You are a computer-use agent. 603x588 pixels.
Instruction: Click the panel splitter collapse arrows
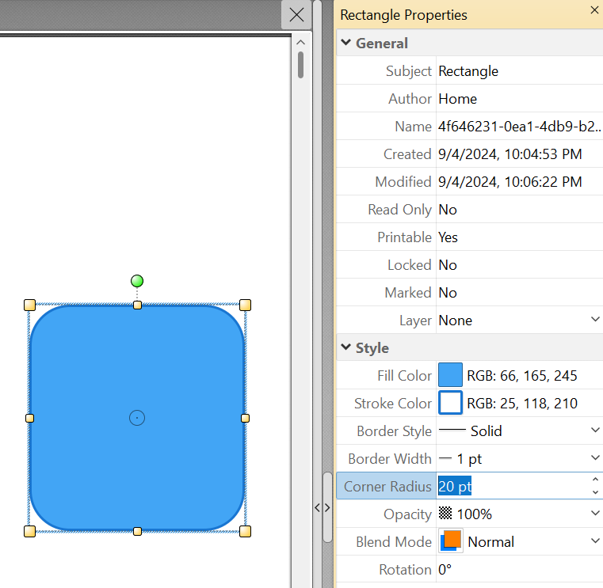pyautogui.click(x=322, y=507)
